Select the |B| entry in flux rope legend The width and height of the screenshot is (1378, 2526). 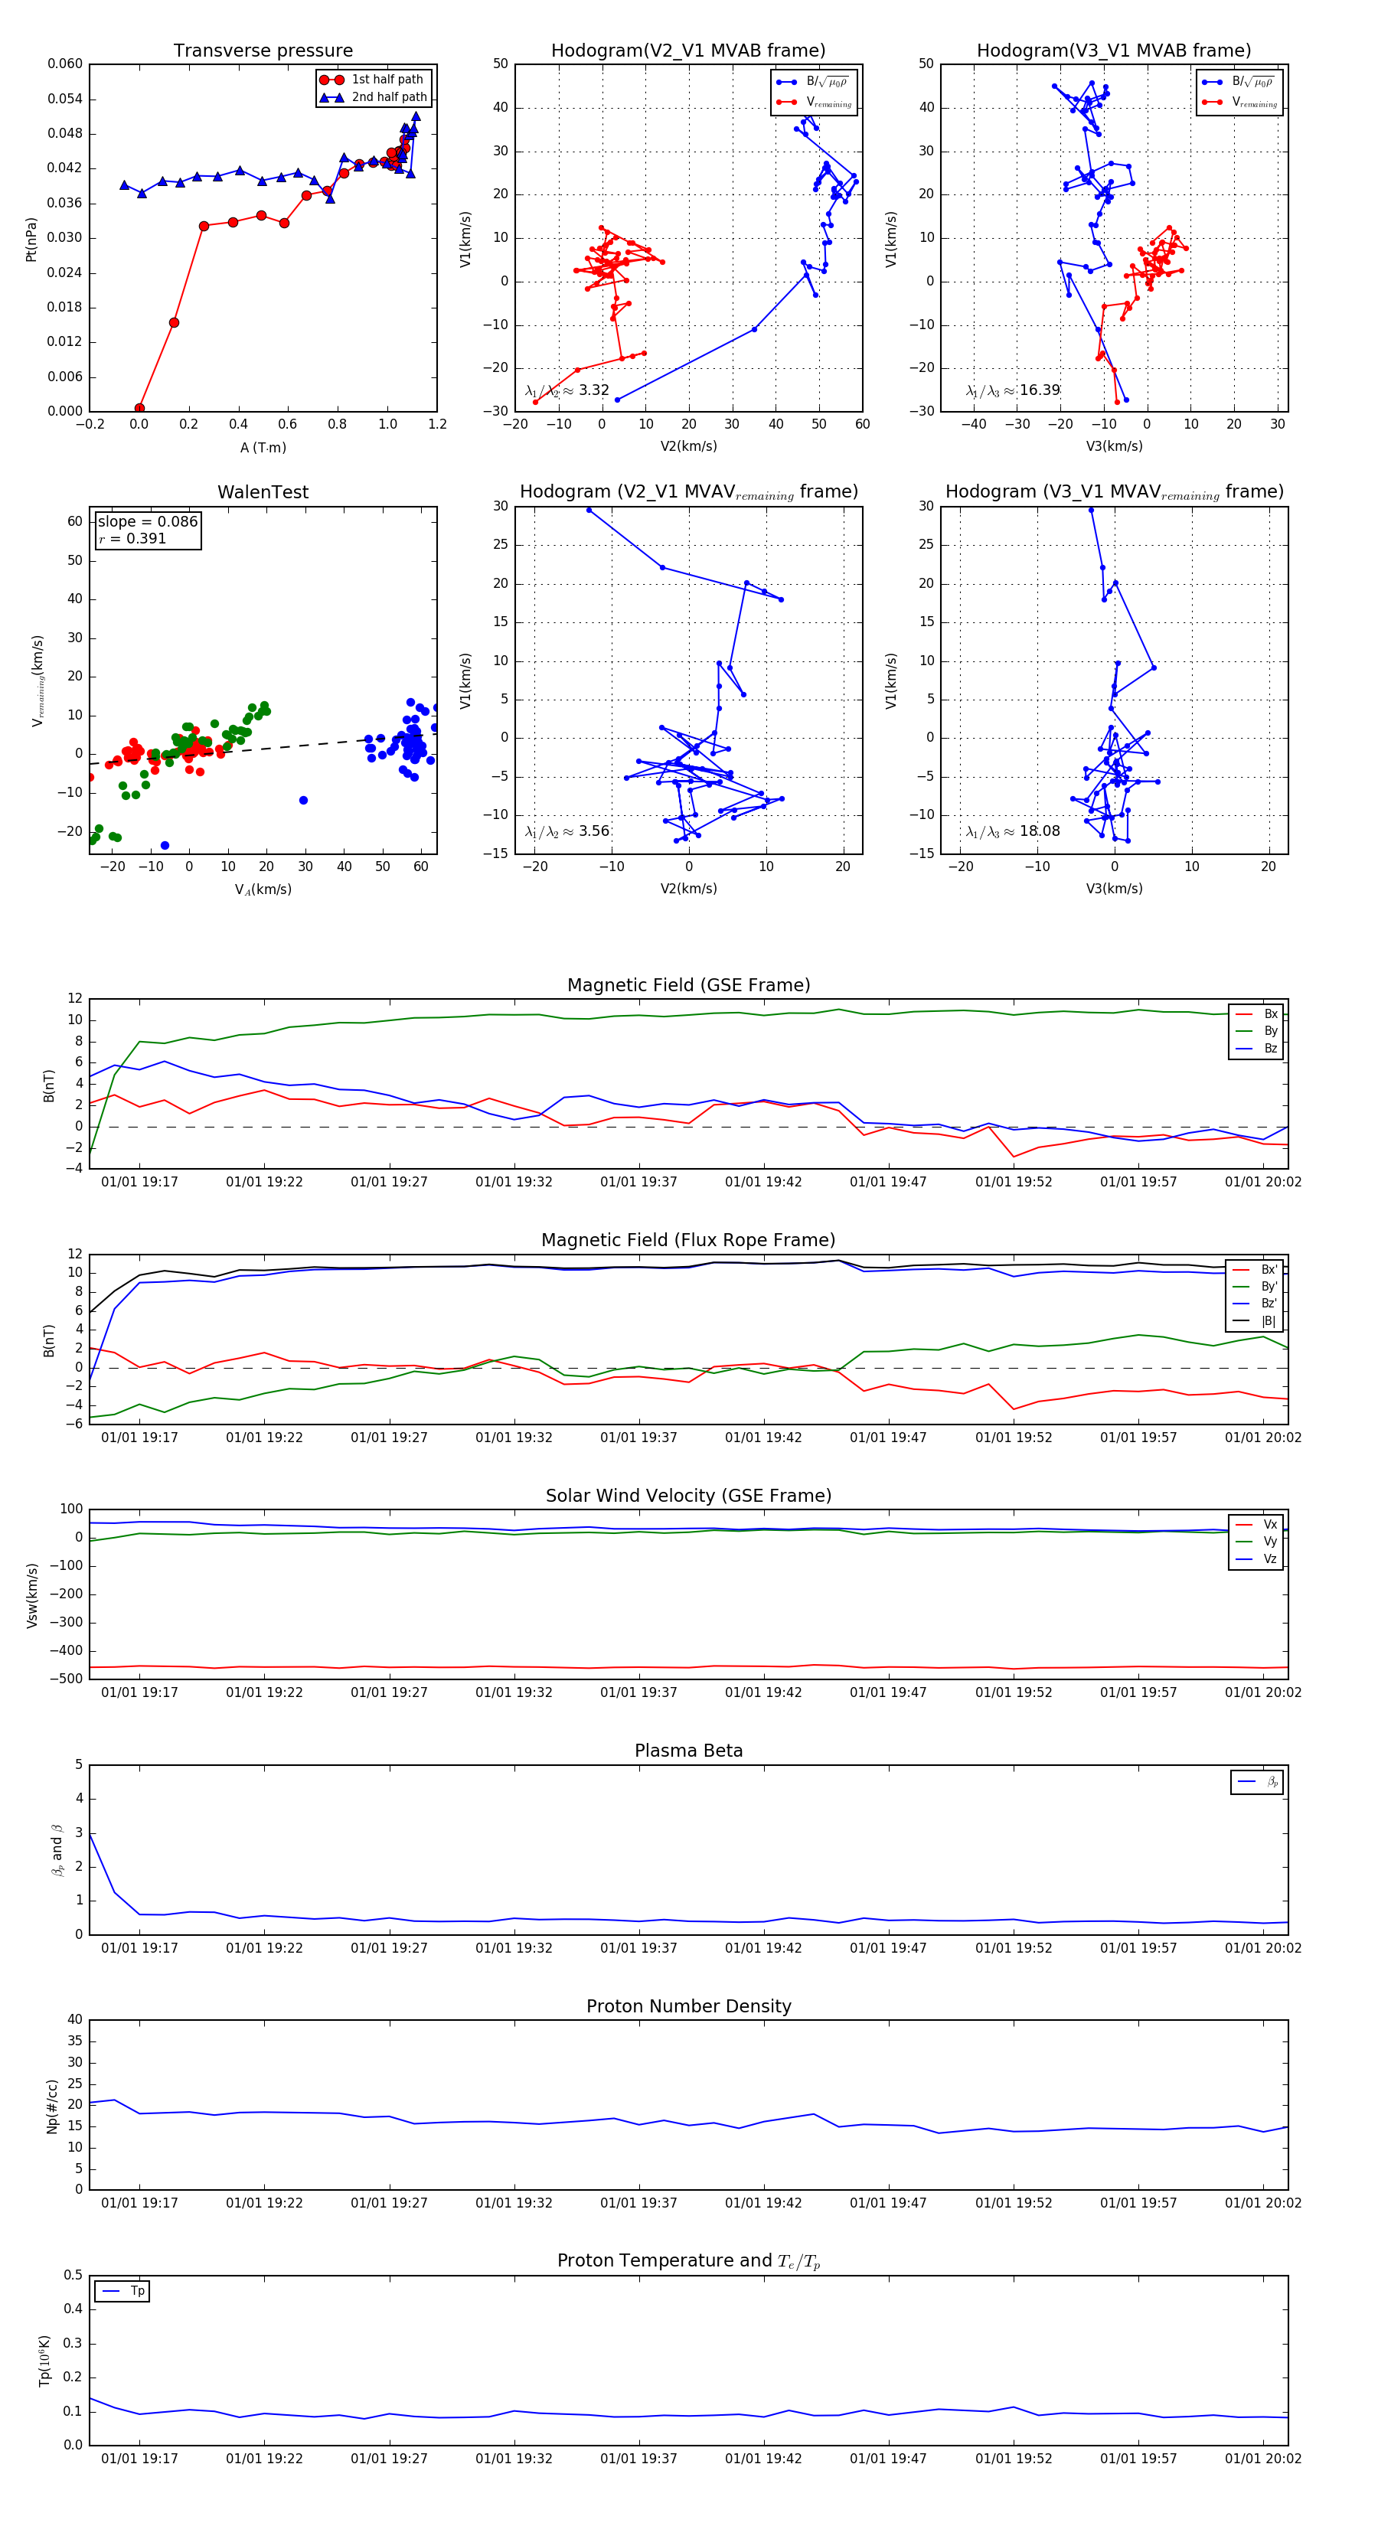pos(1255,1321)
